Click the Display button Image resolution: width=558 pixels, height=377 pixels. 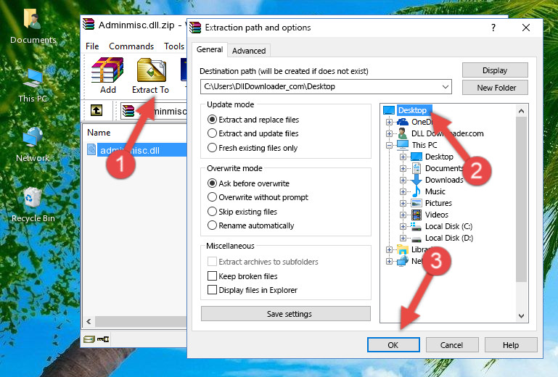pyautogui.click(x=495, y=70)
